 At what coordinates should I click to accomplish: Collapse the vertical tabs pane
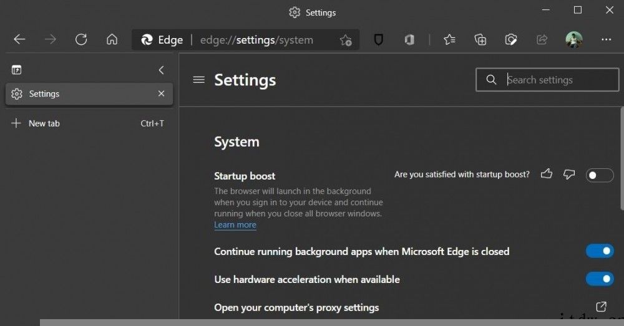pyautogui.click(x=161, y=70)
